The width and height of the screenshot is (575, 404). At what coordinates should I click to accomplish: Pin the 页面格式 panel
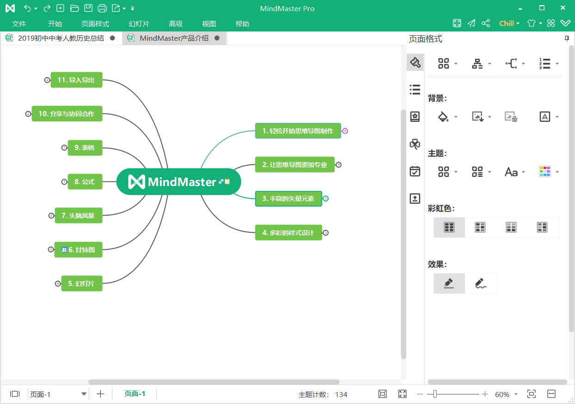(x=567, y=39)
